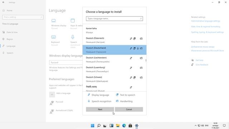Click the display language icon for Deutsch (Liechtenstein)
Image resolution: width=229 pixels, height=129 pixels.
[x=131, y=58]
